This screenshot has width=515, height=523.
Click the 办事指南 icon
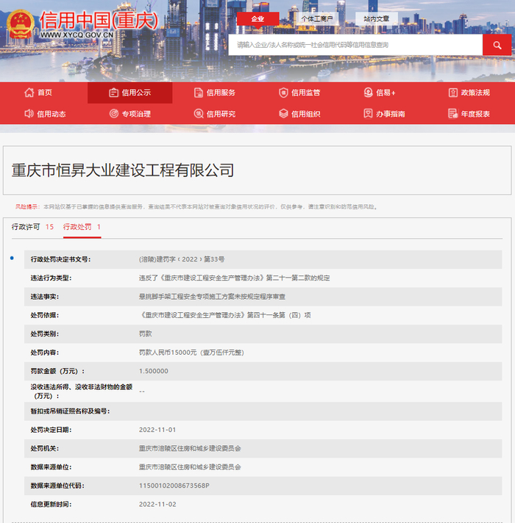tap(368, 114)
